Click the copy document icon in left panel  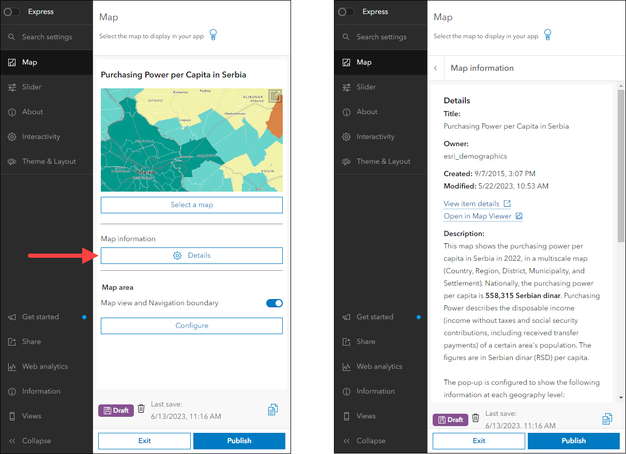273,410
